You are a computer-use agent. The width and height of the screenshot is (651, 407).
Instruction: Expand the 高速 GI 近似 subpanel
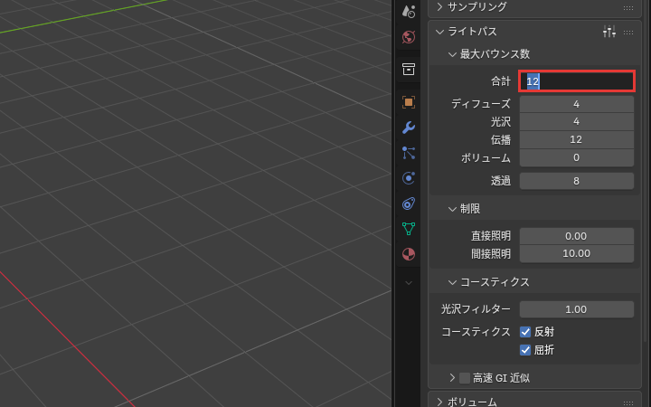coord(453,378)
